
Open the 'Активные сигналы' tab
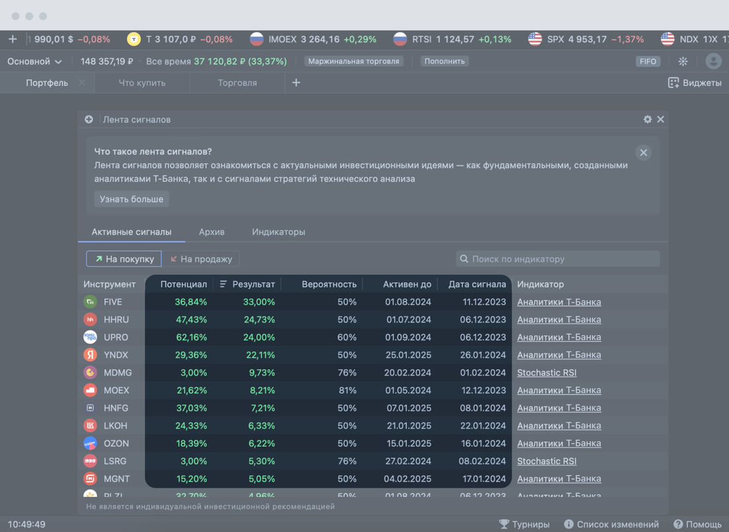tap(131, 232)
